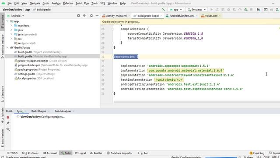Open the File menu
The height and width of the screenshot is (158, 280).
coord(10,3)
